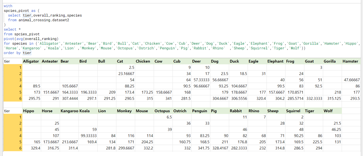
Task: Click the cell with value 286.5
Action: tap(299, 148)
